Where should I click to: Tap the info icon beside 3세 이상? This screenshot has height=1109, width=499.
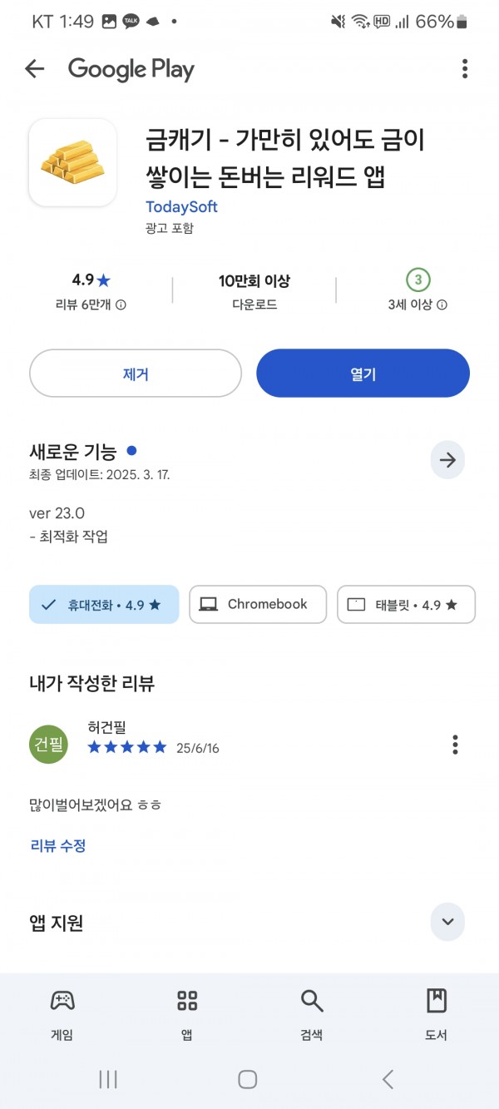pyautogui.click(x=442, y=305)
